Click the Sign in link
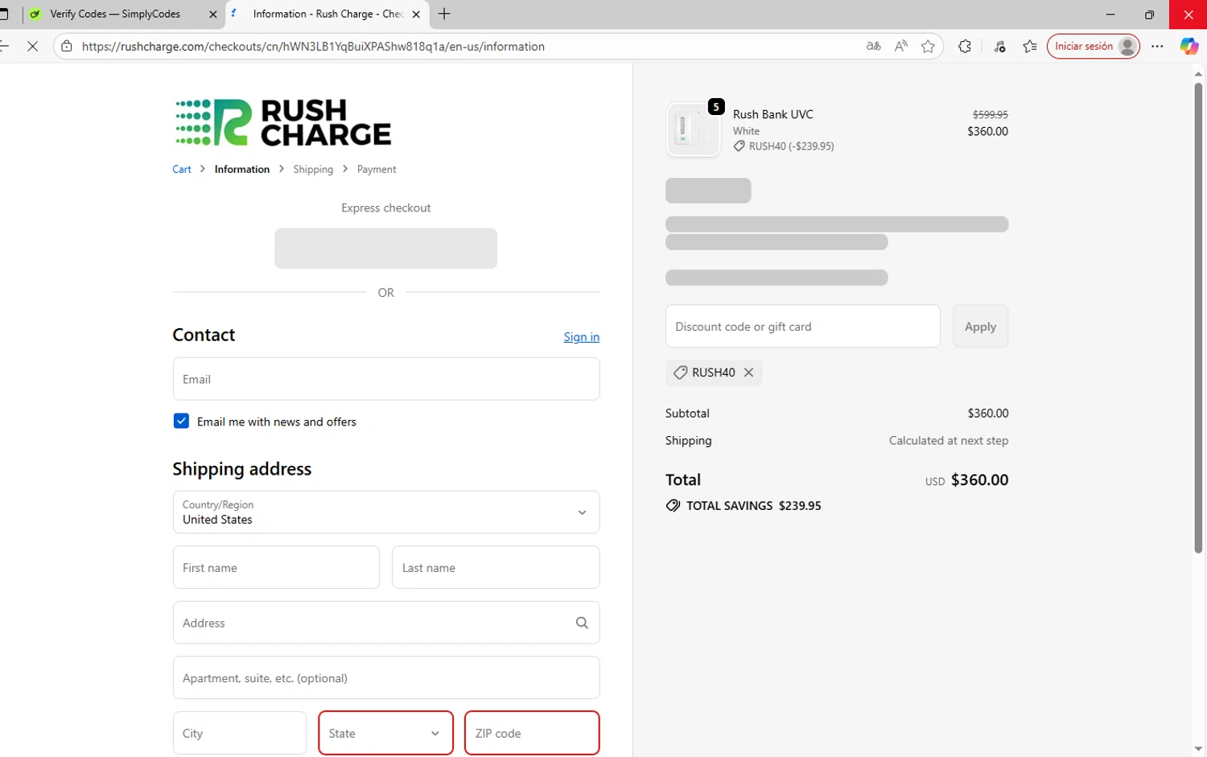This screenshot has width=1207, height=757. [582, 337]
